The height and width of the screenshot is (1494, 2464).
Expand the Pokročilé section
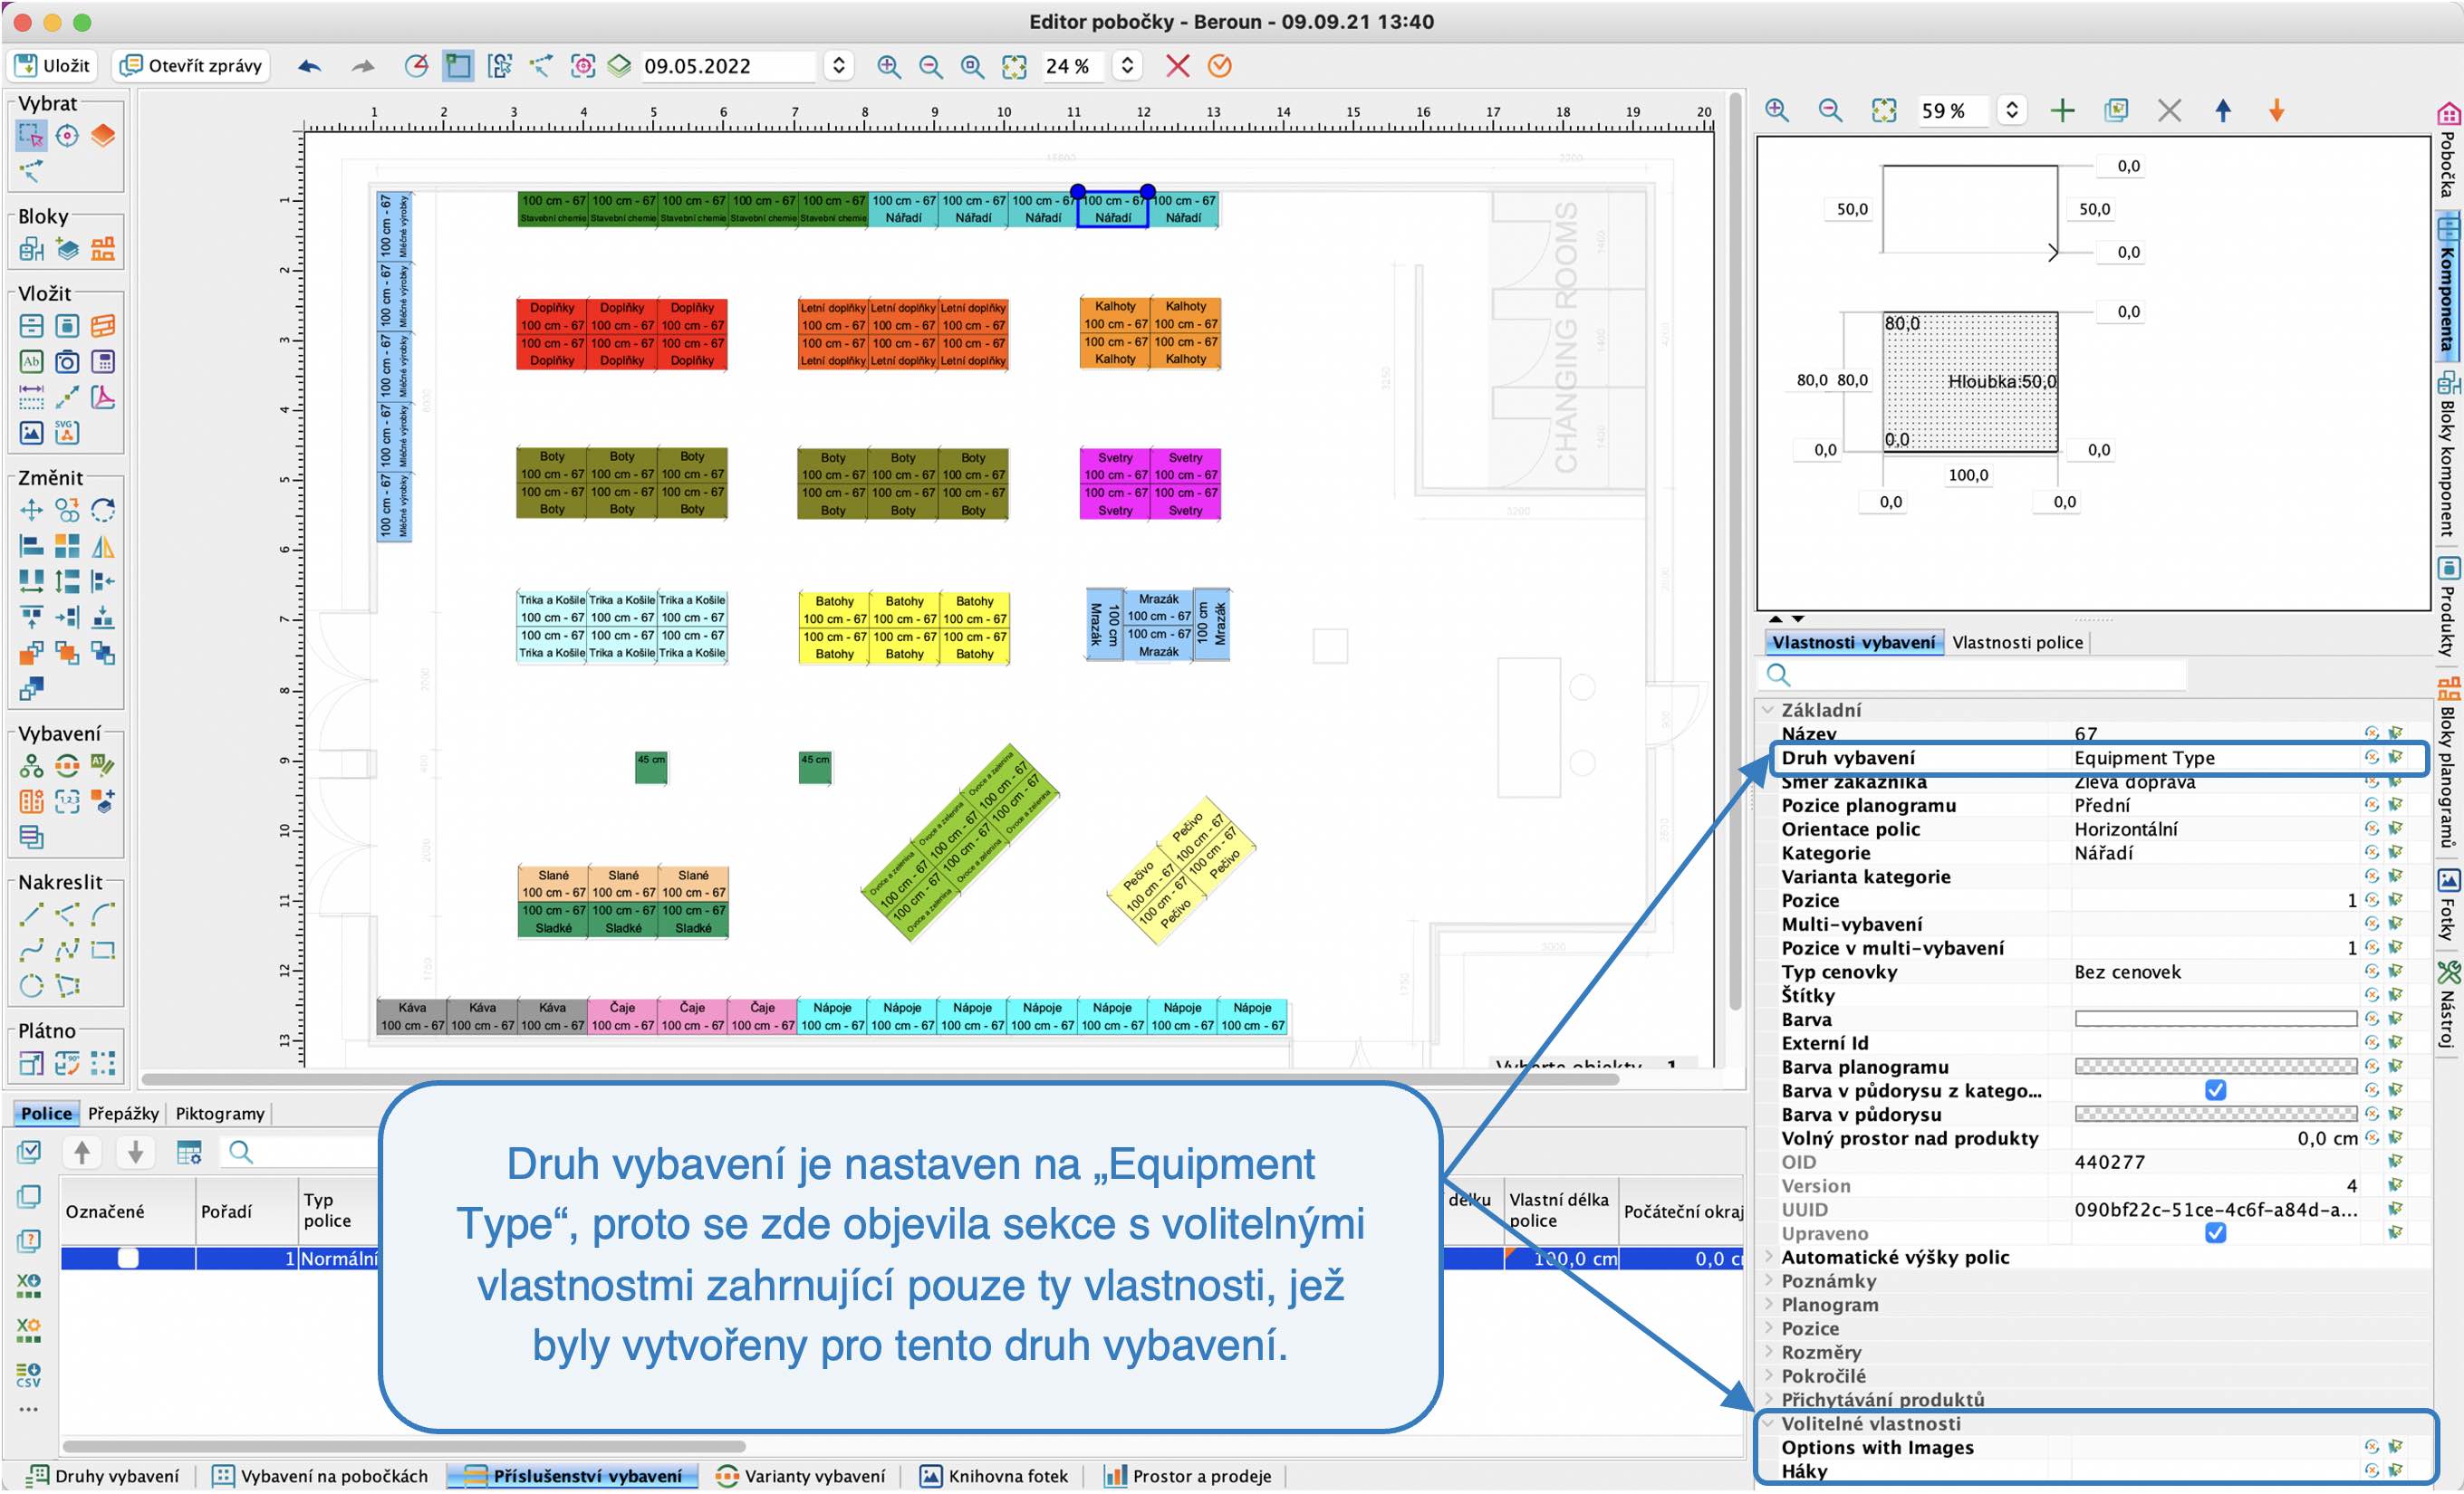(x=1768, y=1376)
